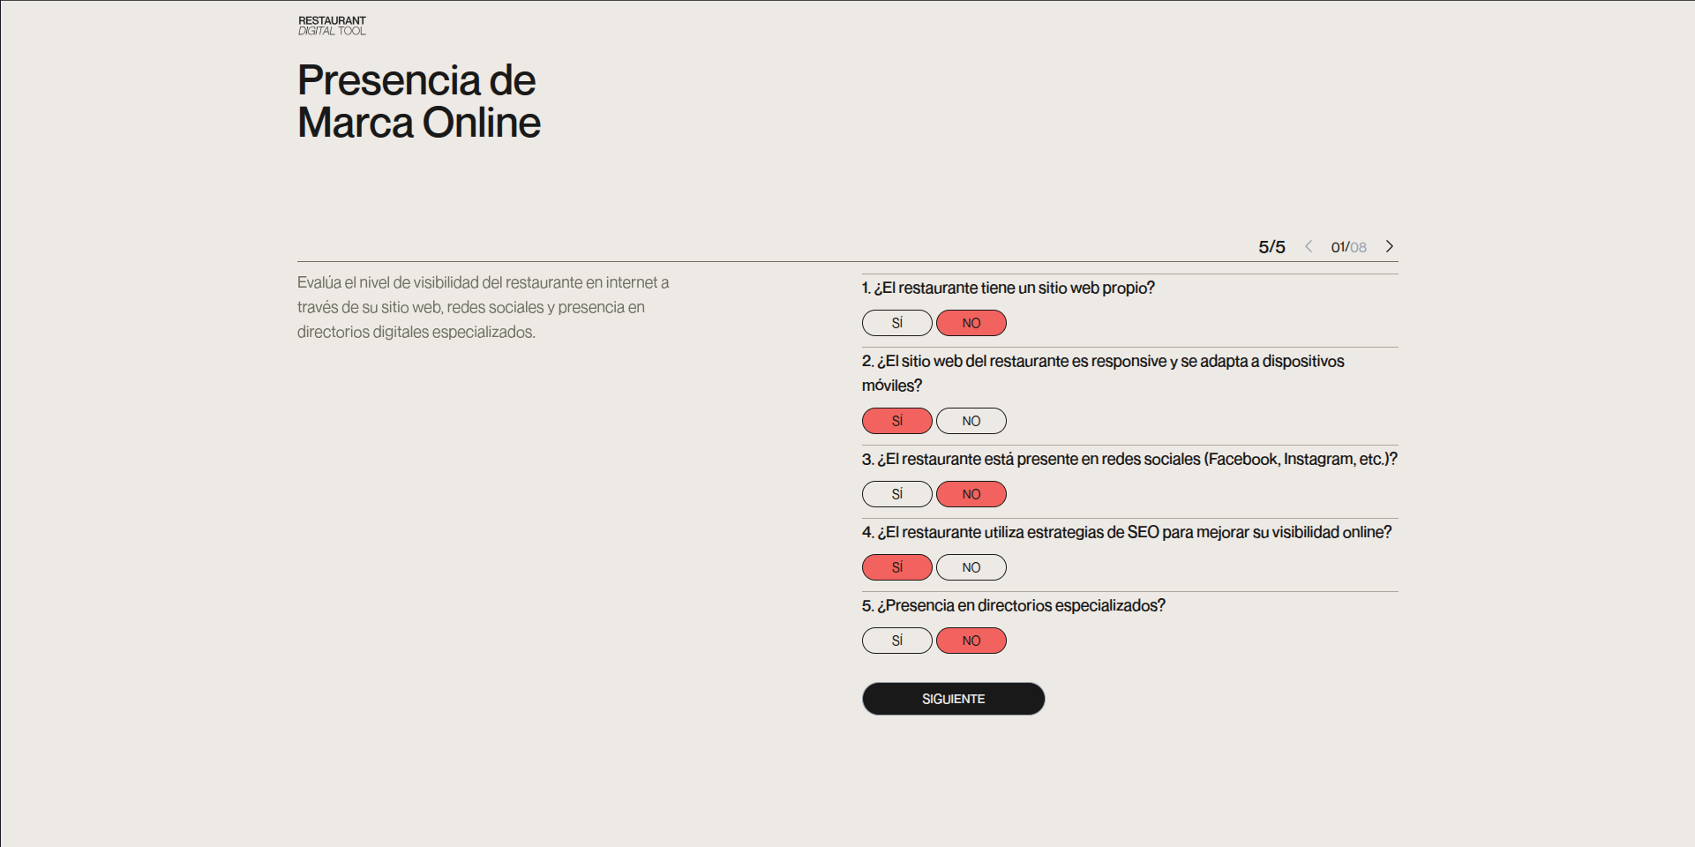
Task: Click the Restaurant Digital Tool logo
Action: (x=331, y=24)
